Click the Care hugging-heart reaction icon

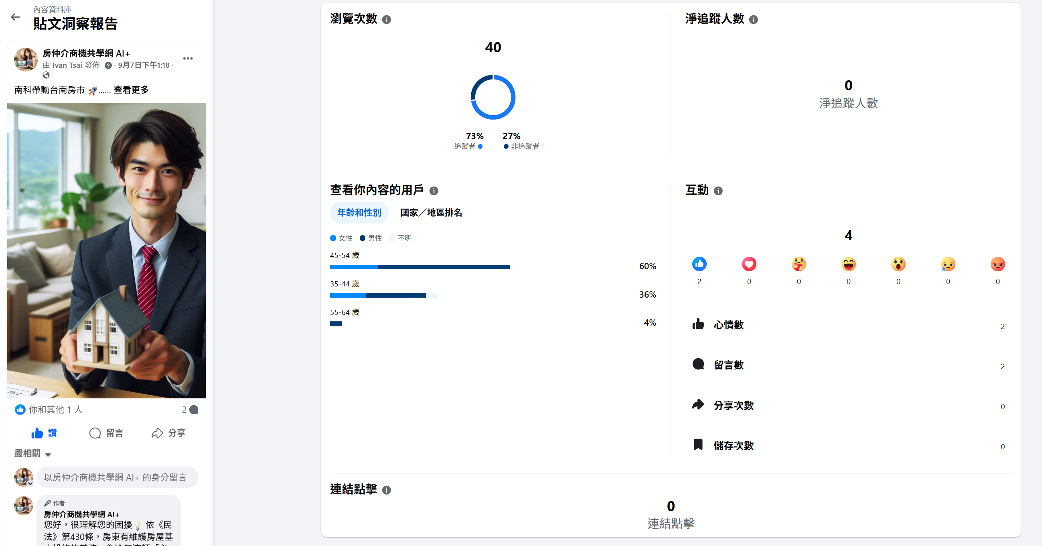[x=799, y=264]
